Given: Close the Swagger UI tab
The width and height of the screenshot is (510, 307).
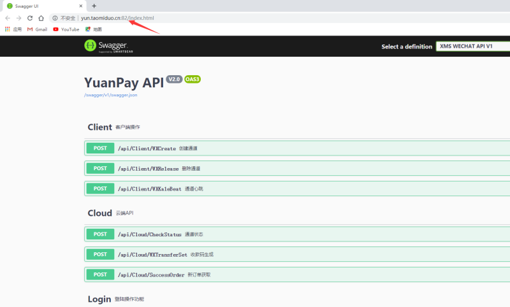Looking at the screenshot, I should [x=81, y=6].
